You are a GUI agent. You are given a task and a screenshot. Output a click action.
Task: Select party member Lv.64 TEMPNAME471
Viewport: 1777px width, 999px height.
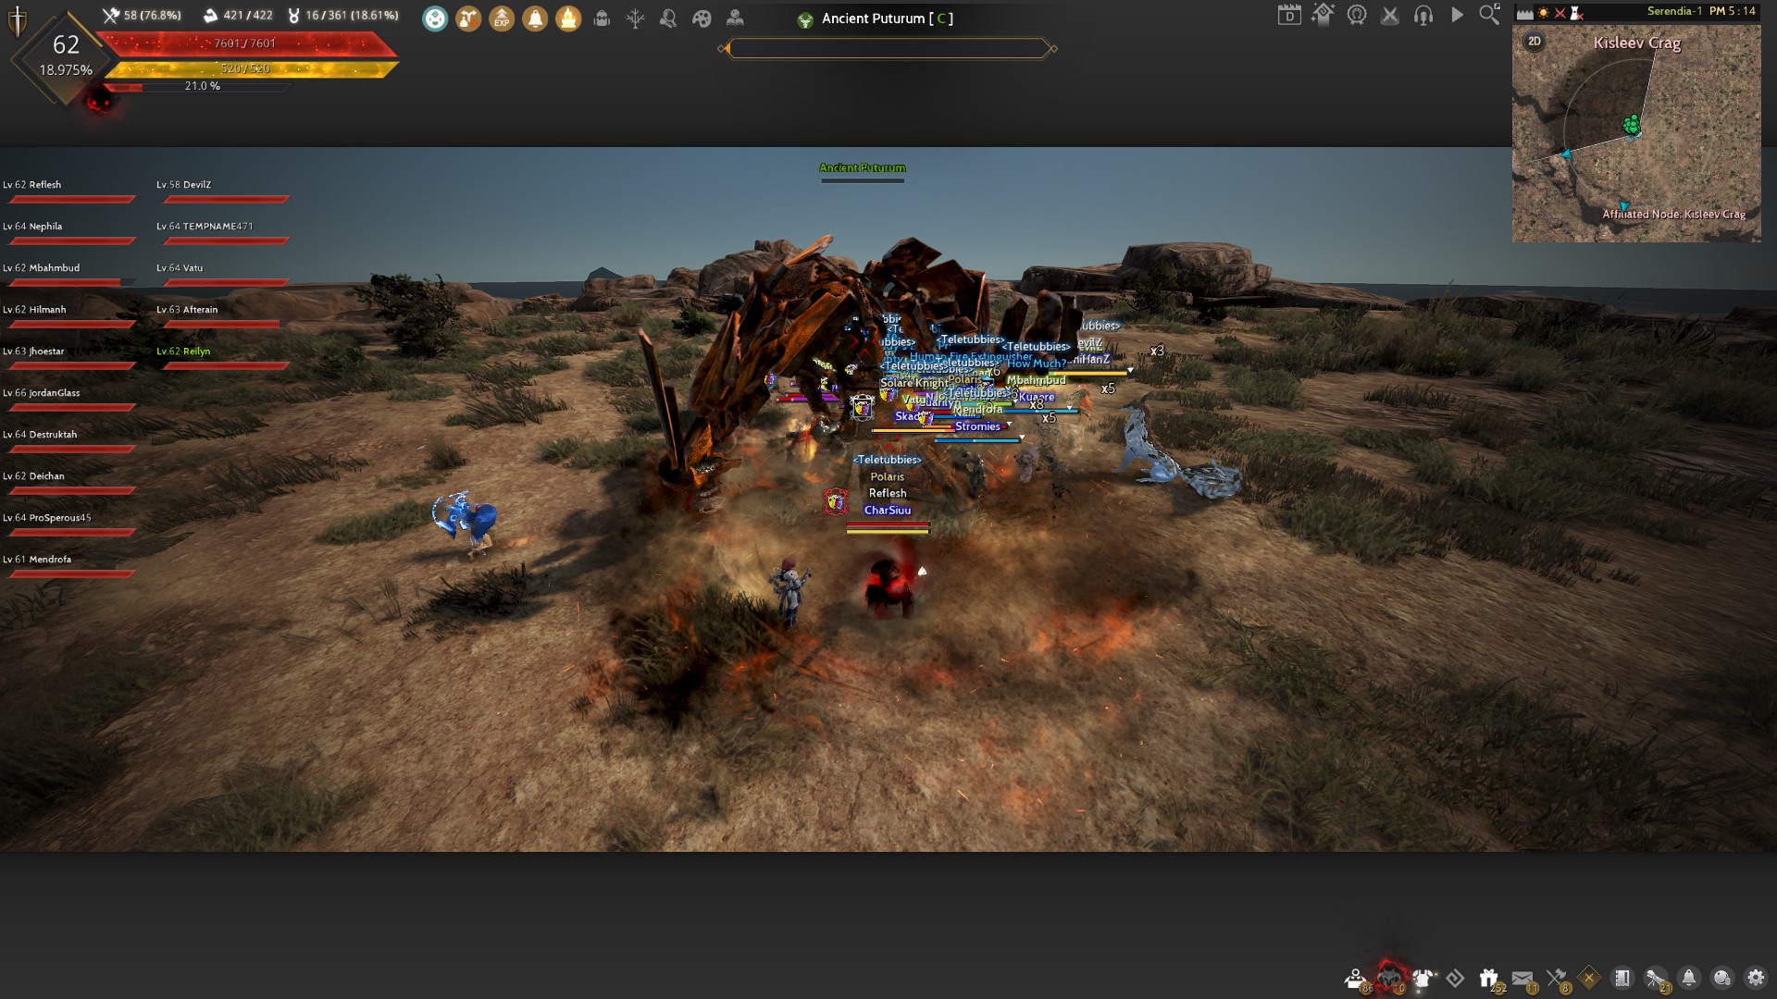pyautogui.click(x=223, y=232)
